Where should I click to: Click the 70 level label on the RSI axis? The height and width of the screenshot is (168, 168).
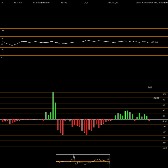click(x=2, y=39)
